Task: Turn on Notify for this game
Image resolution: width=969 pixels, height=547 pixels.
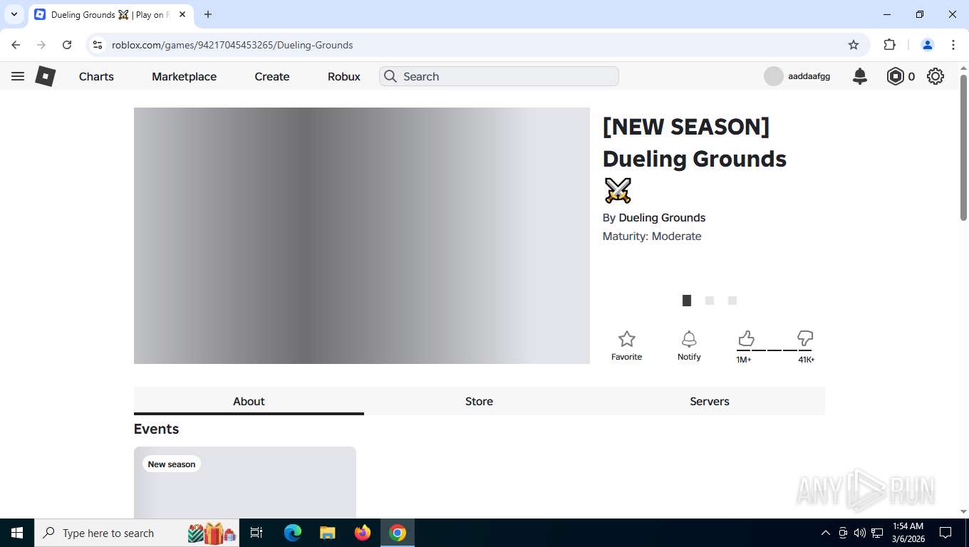Action: (689, 345)
